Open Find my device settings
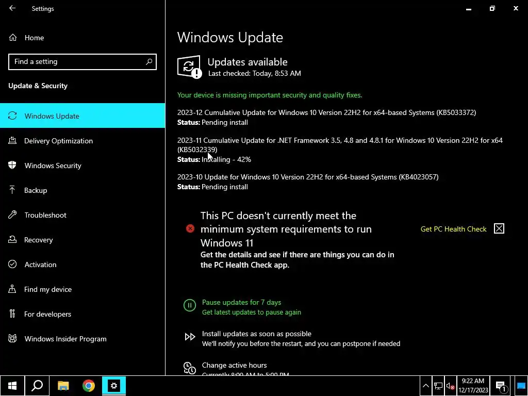Screen dimensions: 528x396 click(x=82, y=289)
